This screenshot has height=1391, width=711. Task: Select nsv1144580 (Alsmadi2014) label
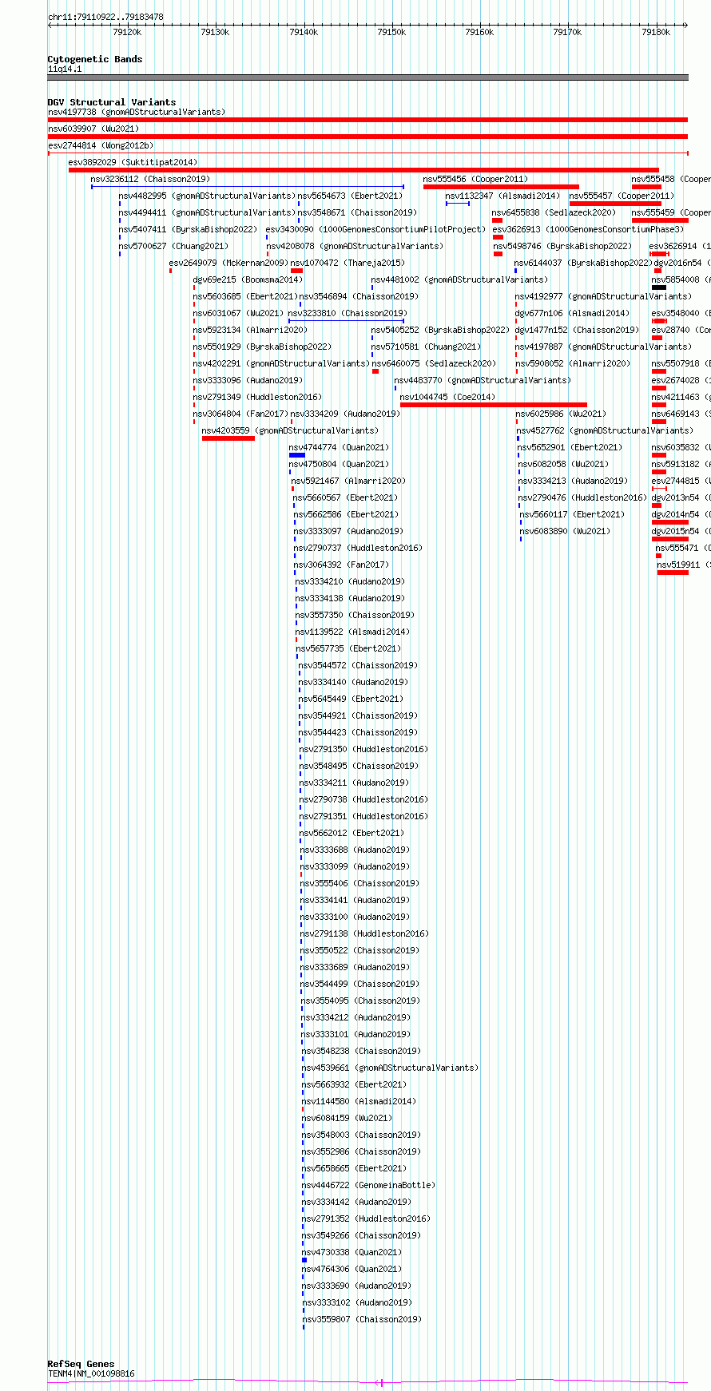tap(359, 1101)
